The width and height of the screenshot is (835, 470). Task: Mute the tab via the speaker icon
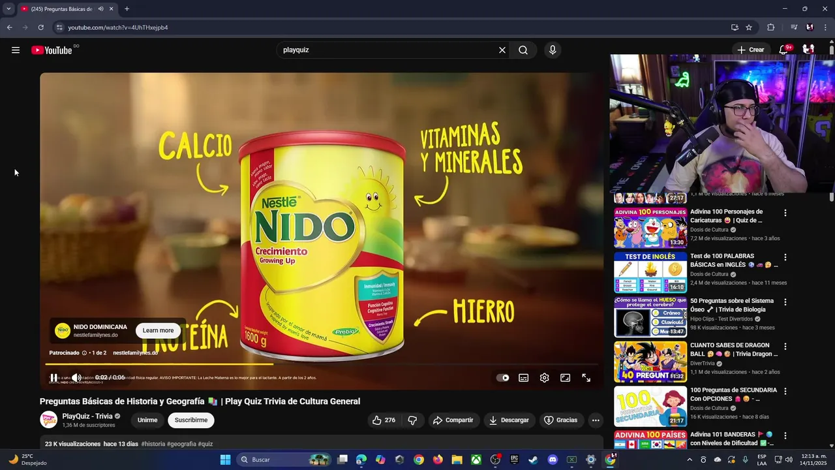tap(101, 9)
